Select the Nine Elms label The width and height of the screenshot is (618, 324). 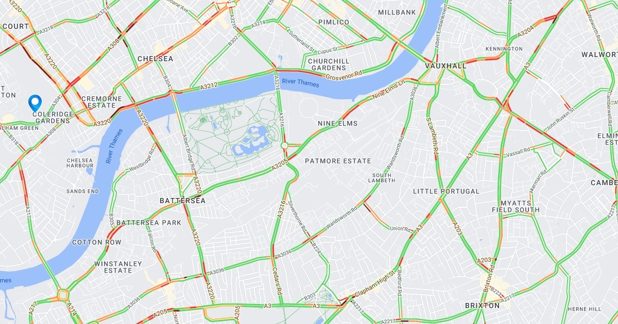pyautogui.click(x=338, y=123)
